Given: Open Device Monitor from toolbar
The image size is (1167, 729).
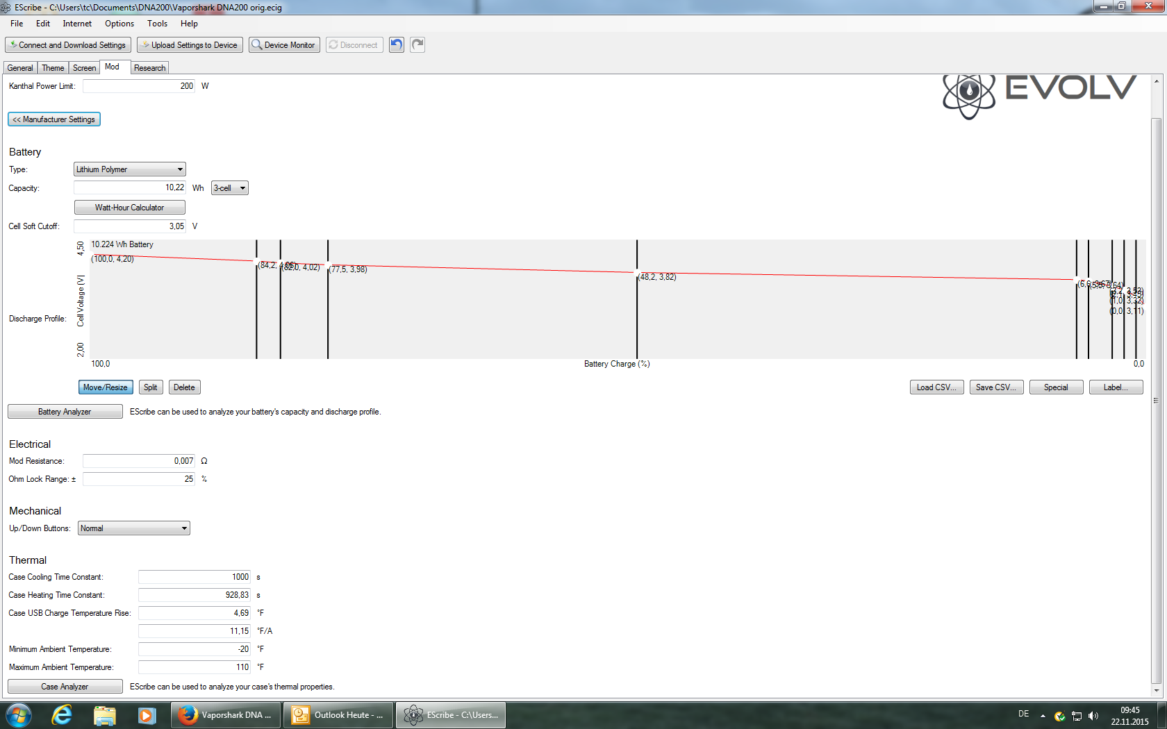Looking at the screenshot, I should pos(284,45).
